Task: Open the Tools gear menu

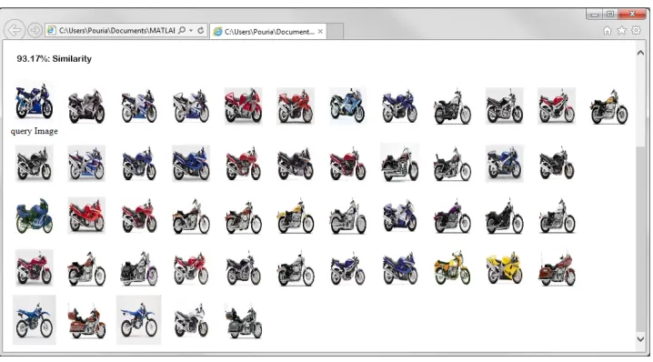Action: pyautogui.click(x=636, y=30)
